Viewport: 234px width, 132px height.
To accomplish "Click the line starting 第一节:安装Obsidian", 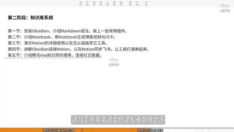I will [x=68, y=31].
